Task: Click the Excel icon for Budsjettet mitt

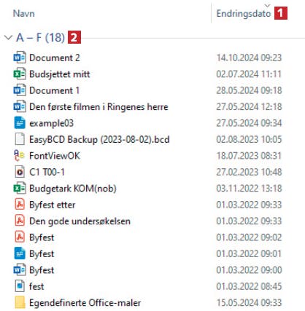Action: point(20,74)
